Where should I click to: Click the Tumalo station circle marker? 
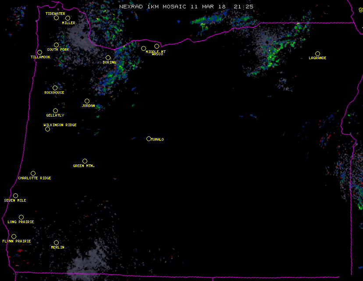149,139
